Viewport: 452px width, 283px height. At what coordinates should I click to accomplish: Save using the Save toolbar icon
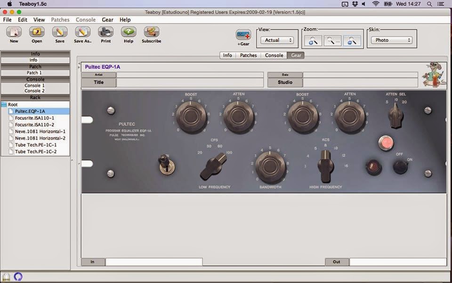(x=60, y=32)
